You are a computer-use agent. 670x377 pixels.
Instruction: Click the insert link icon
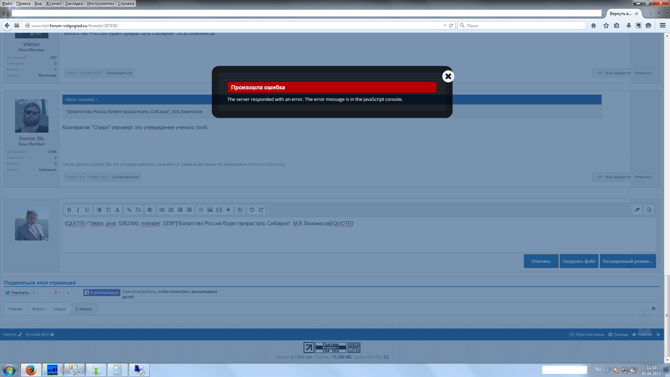pos(129,210)
